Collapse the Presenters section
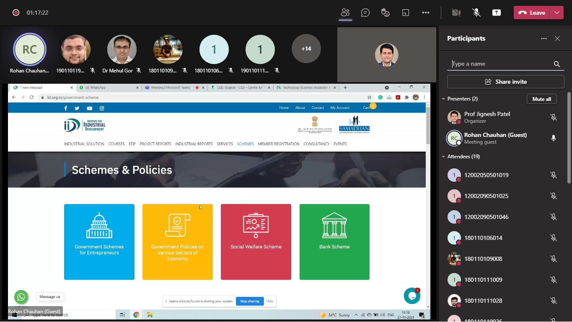The height and width of the screenshot is (322, 572). click(444, 99)
